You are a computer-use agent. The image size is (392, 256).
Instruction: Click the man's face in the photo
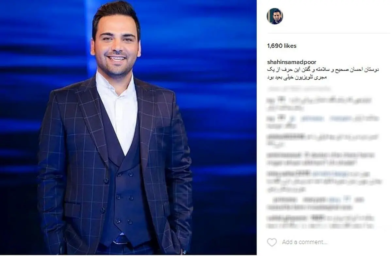point(116,48)
